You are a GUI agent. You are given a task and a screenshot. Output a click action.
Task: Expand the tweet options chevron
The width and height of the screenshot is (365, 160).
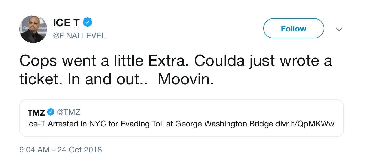tap(339, 29)
